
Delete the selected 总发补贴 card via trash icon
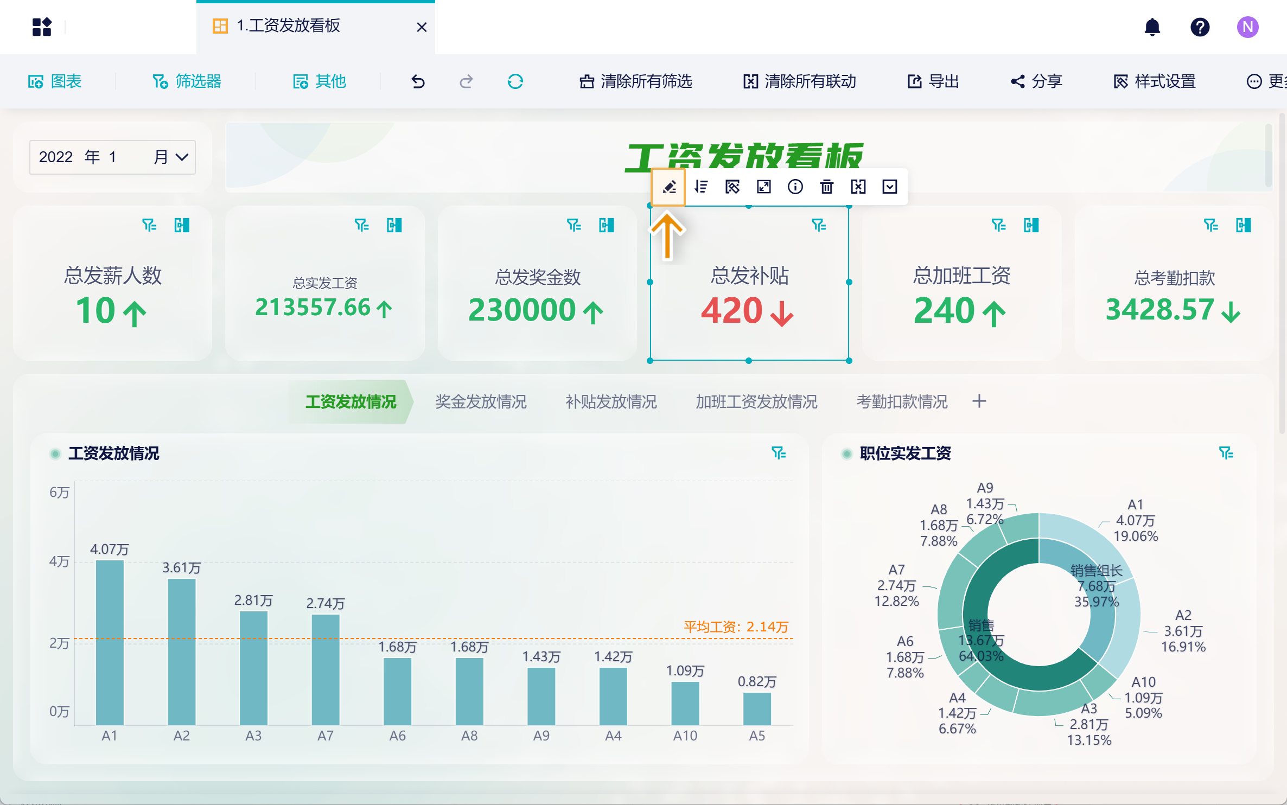[x=826, y=187]
